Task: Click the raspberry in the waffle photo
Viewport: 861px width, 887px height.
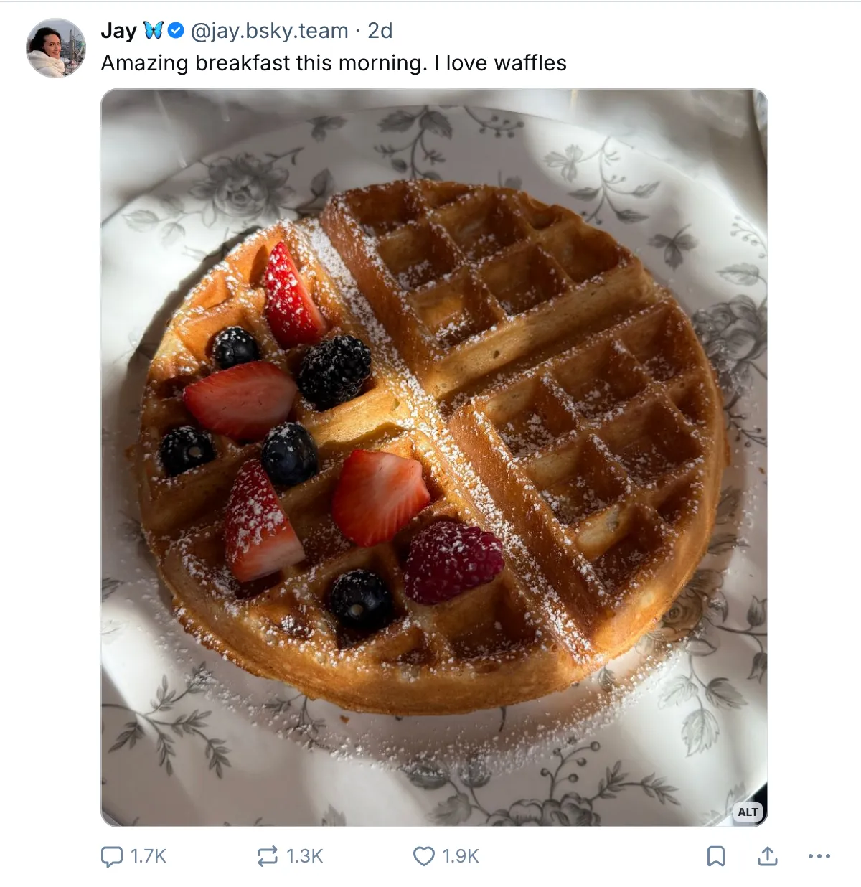Action: click(453, 561)
